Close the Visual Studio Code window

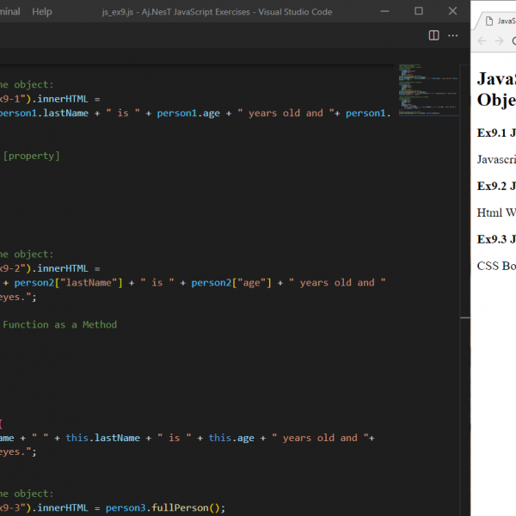tap(452, 11)
